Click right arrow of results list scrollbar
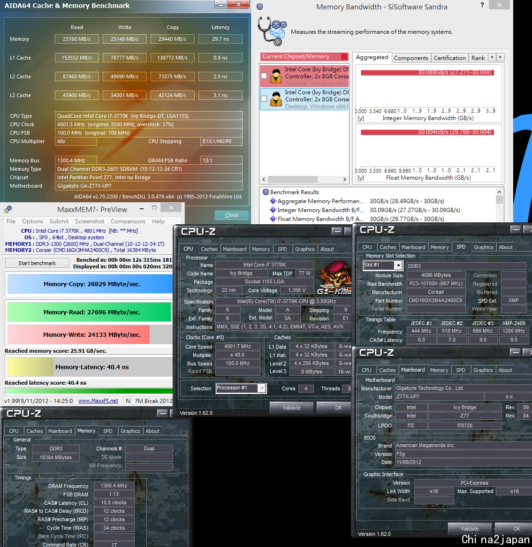The image size is (532, 547). [345, 179]
